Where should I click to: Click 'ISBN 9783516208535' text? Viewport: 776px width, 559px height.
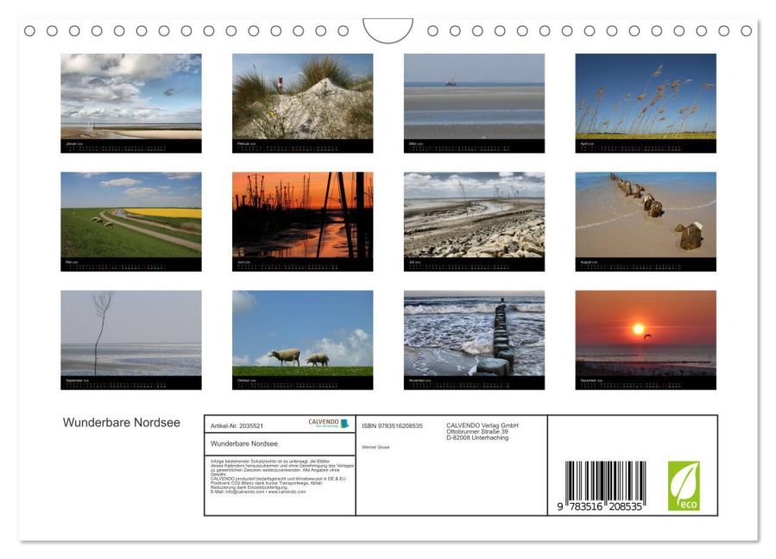(392, 426)
